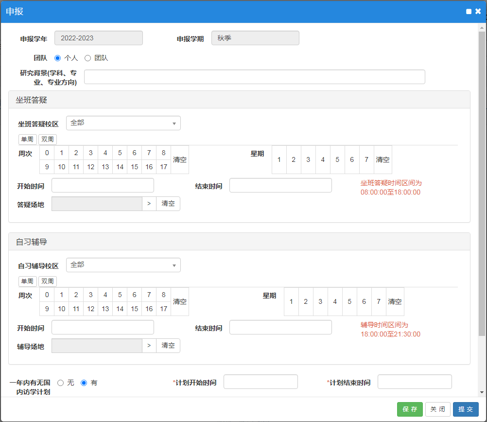This screenshot has height=422, width=487.
Task: Choose 无 for 国内访学计划
Action: [x=61, y=383]
